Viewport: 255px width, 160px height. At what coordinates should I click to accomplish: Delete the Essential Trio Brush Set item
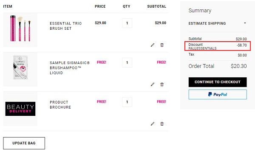coord(162,45)
